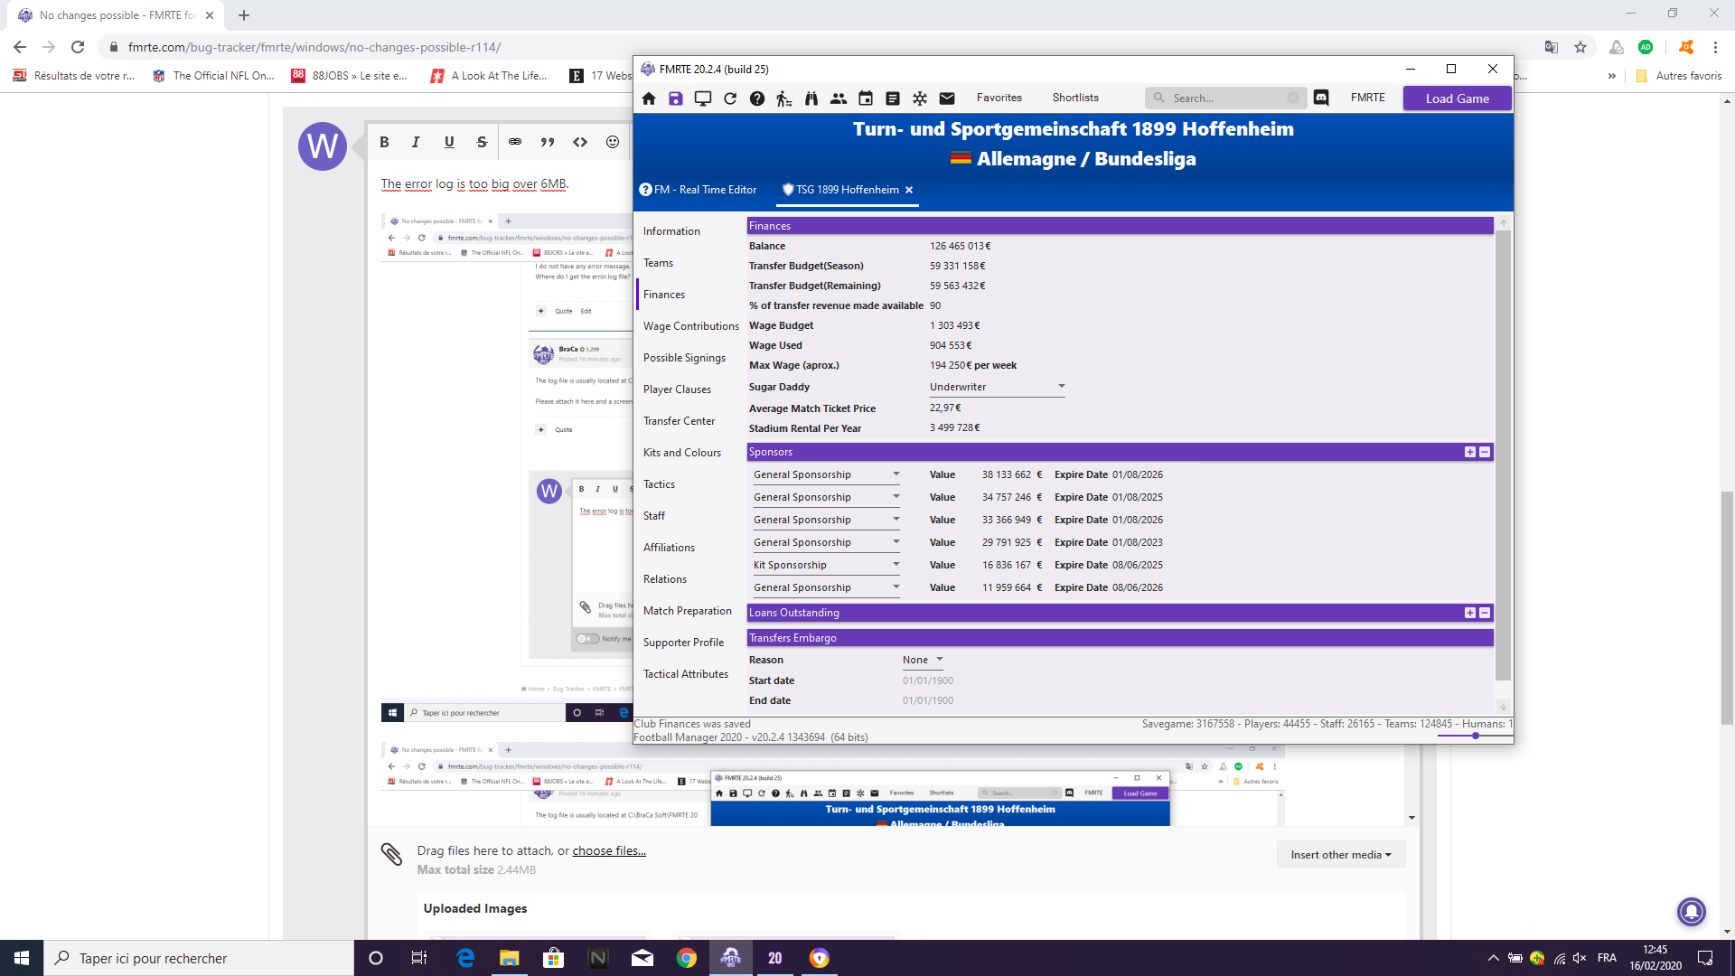This screenshot has height=976, width=1735.
Task: Open the people group icon
Action: coord(839,99)
